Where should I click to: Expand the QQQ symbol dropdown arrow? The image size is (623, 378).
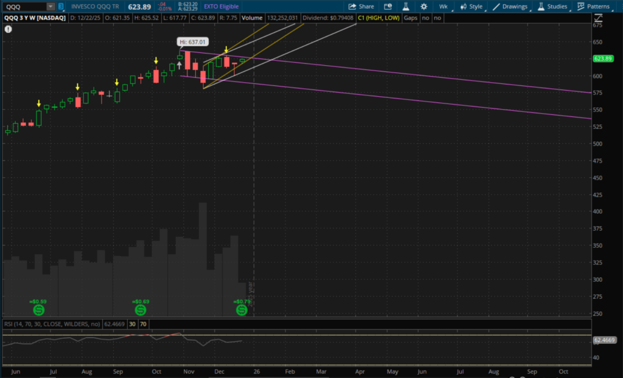50,7
